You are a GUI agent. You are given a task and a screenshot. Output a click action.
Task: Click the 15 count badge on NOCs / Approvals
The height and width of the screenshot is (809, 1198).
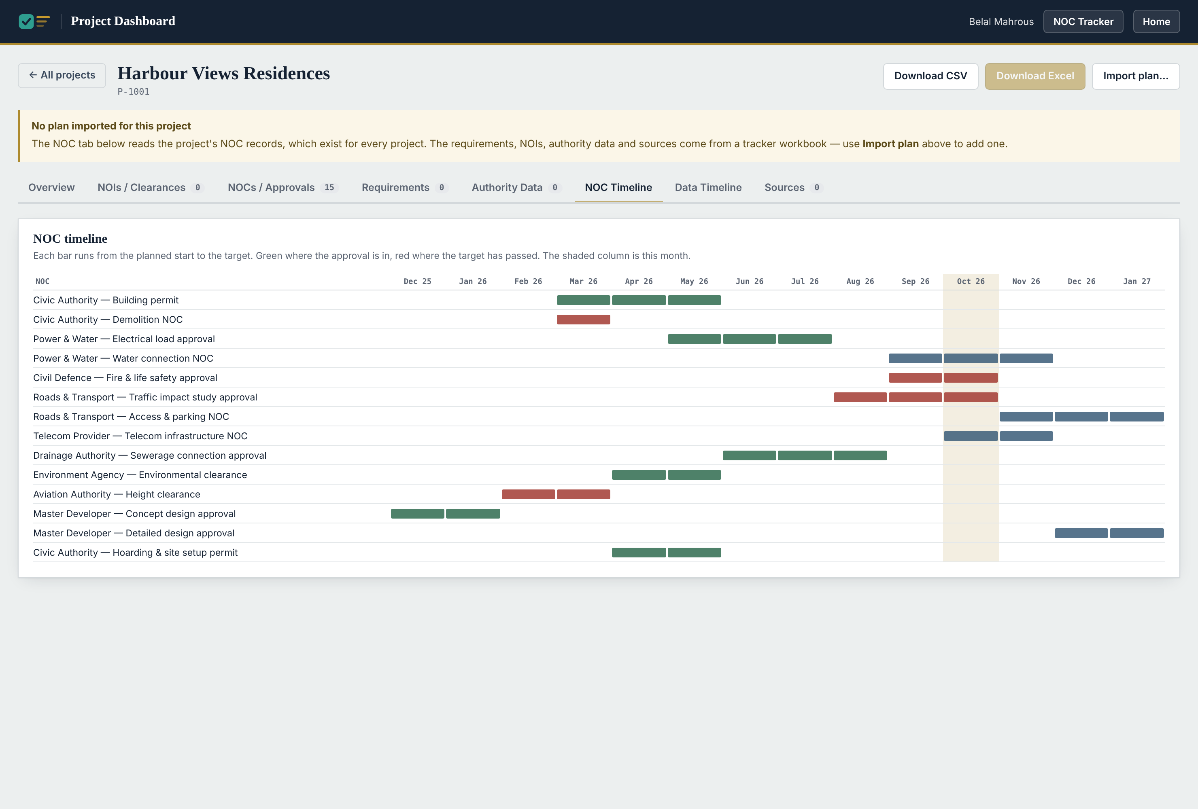[329, 188]
